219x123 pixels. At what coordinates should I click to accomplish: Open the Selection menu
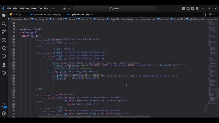[24, 8]
